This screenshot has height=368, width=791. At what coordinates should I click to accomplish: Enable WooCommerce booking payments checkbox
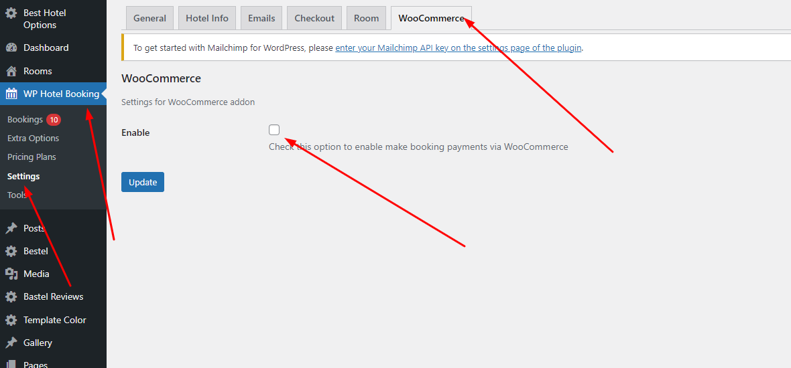[274, 130]
